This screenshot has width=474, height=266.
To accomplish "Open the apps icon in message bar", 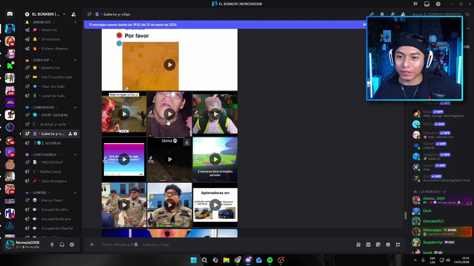I will tap(398, 245).
